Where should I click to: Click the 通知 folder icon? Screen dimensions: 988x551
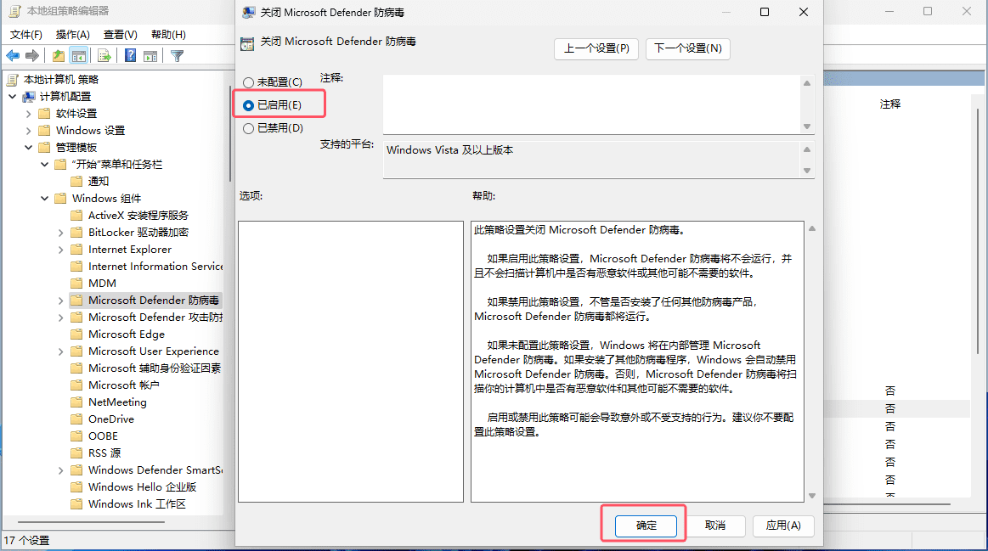(x=76, y=182)
